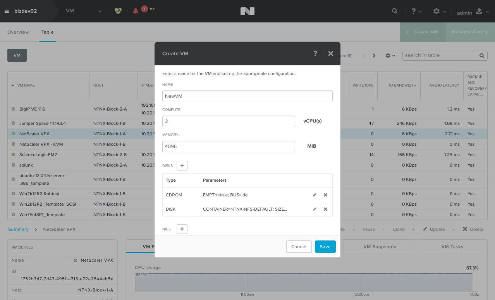Click the vCPU count field
This screenshot has height=300, width=495.
click(x=229, y=121)
